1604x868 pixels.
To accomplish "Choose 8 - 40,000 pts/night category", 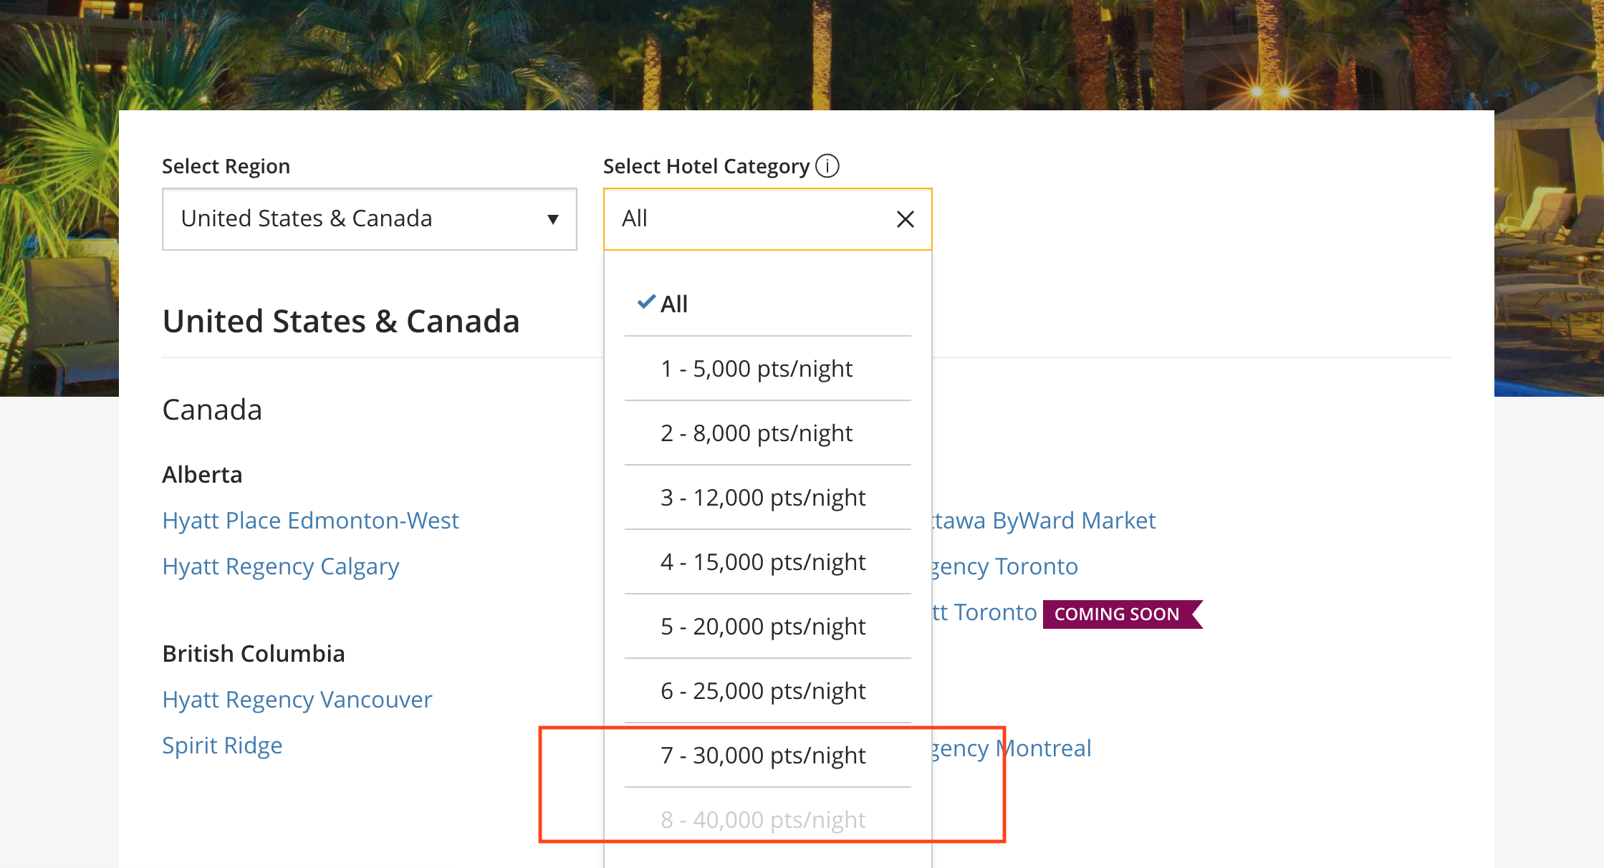I will [x=763, y=820].
